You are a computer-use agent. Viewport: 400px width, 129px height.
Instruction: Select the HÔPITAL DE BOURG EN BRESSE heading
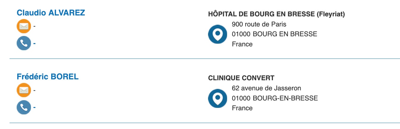(x=276, y=14)
